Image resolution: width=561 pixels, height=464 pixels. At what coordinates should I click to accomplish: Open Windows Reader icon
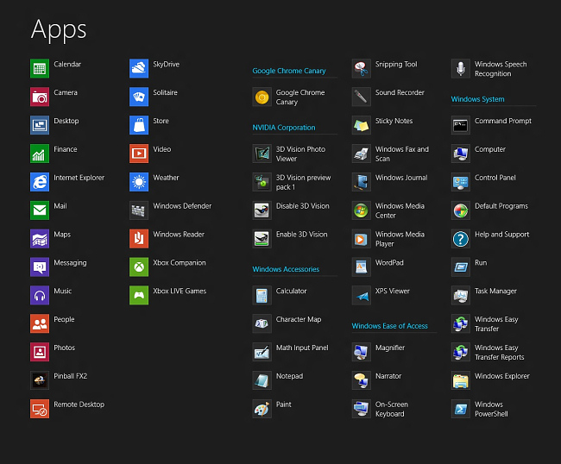coord(139,238)
